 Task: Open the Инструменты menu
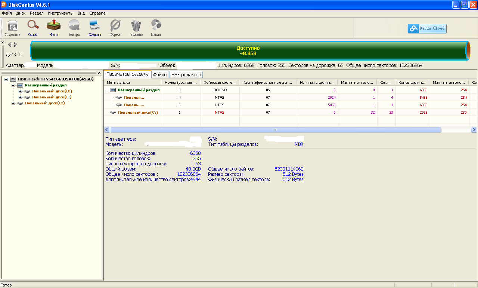[60, 13]
